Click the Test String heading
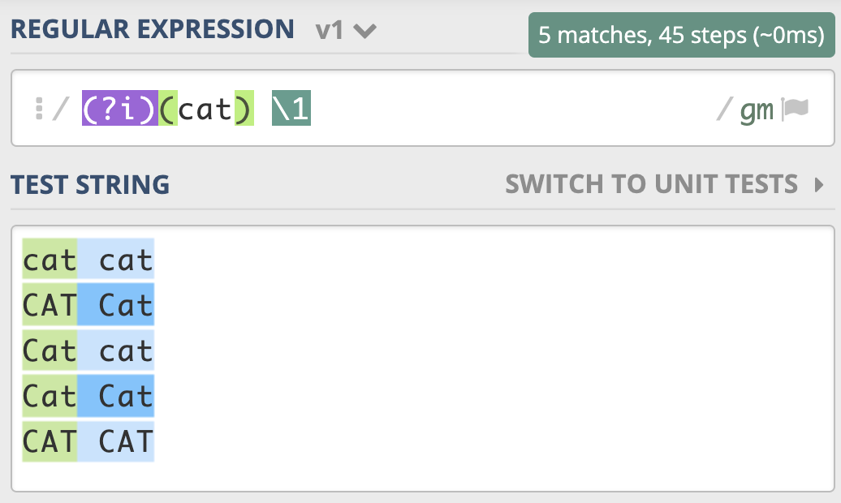This screenshot has height=503, width=841. [90, 185]
